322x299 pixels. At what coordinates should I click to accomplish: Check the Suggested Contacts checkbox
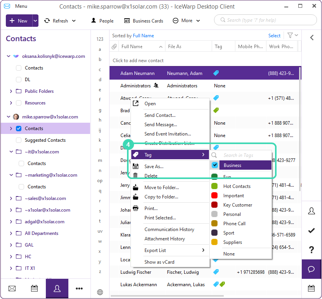[x=19, y=140]
